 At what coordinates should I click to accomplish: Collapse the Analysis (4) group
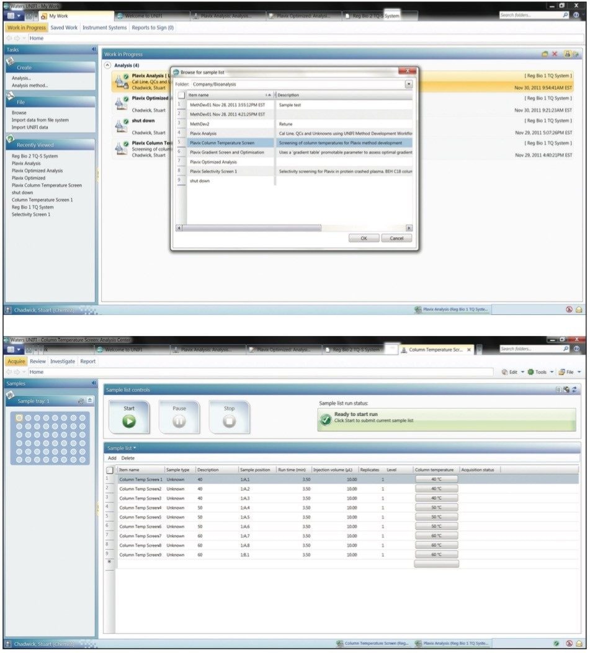[x=107, y=65]
